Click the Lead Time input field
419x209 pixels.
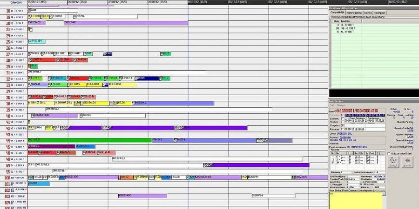352,182
